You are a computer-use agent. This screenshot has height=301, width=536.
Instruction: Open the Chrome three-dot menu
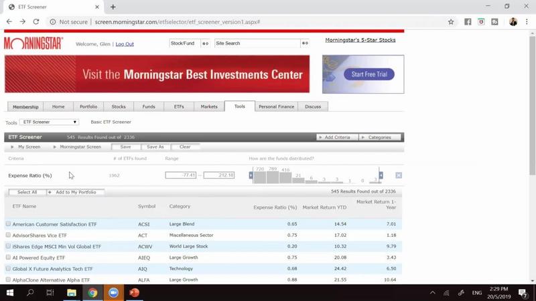click(527, 22)
